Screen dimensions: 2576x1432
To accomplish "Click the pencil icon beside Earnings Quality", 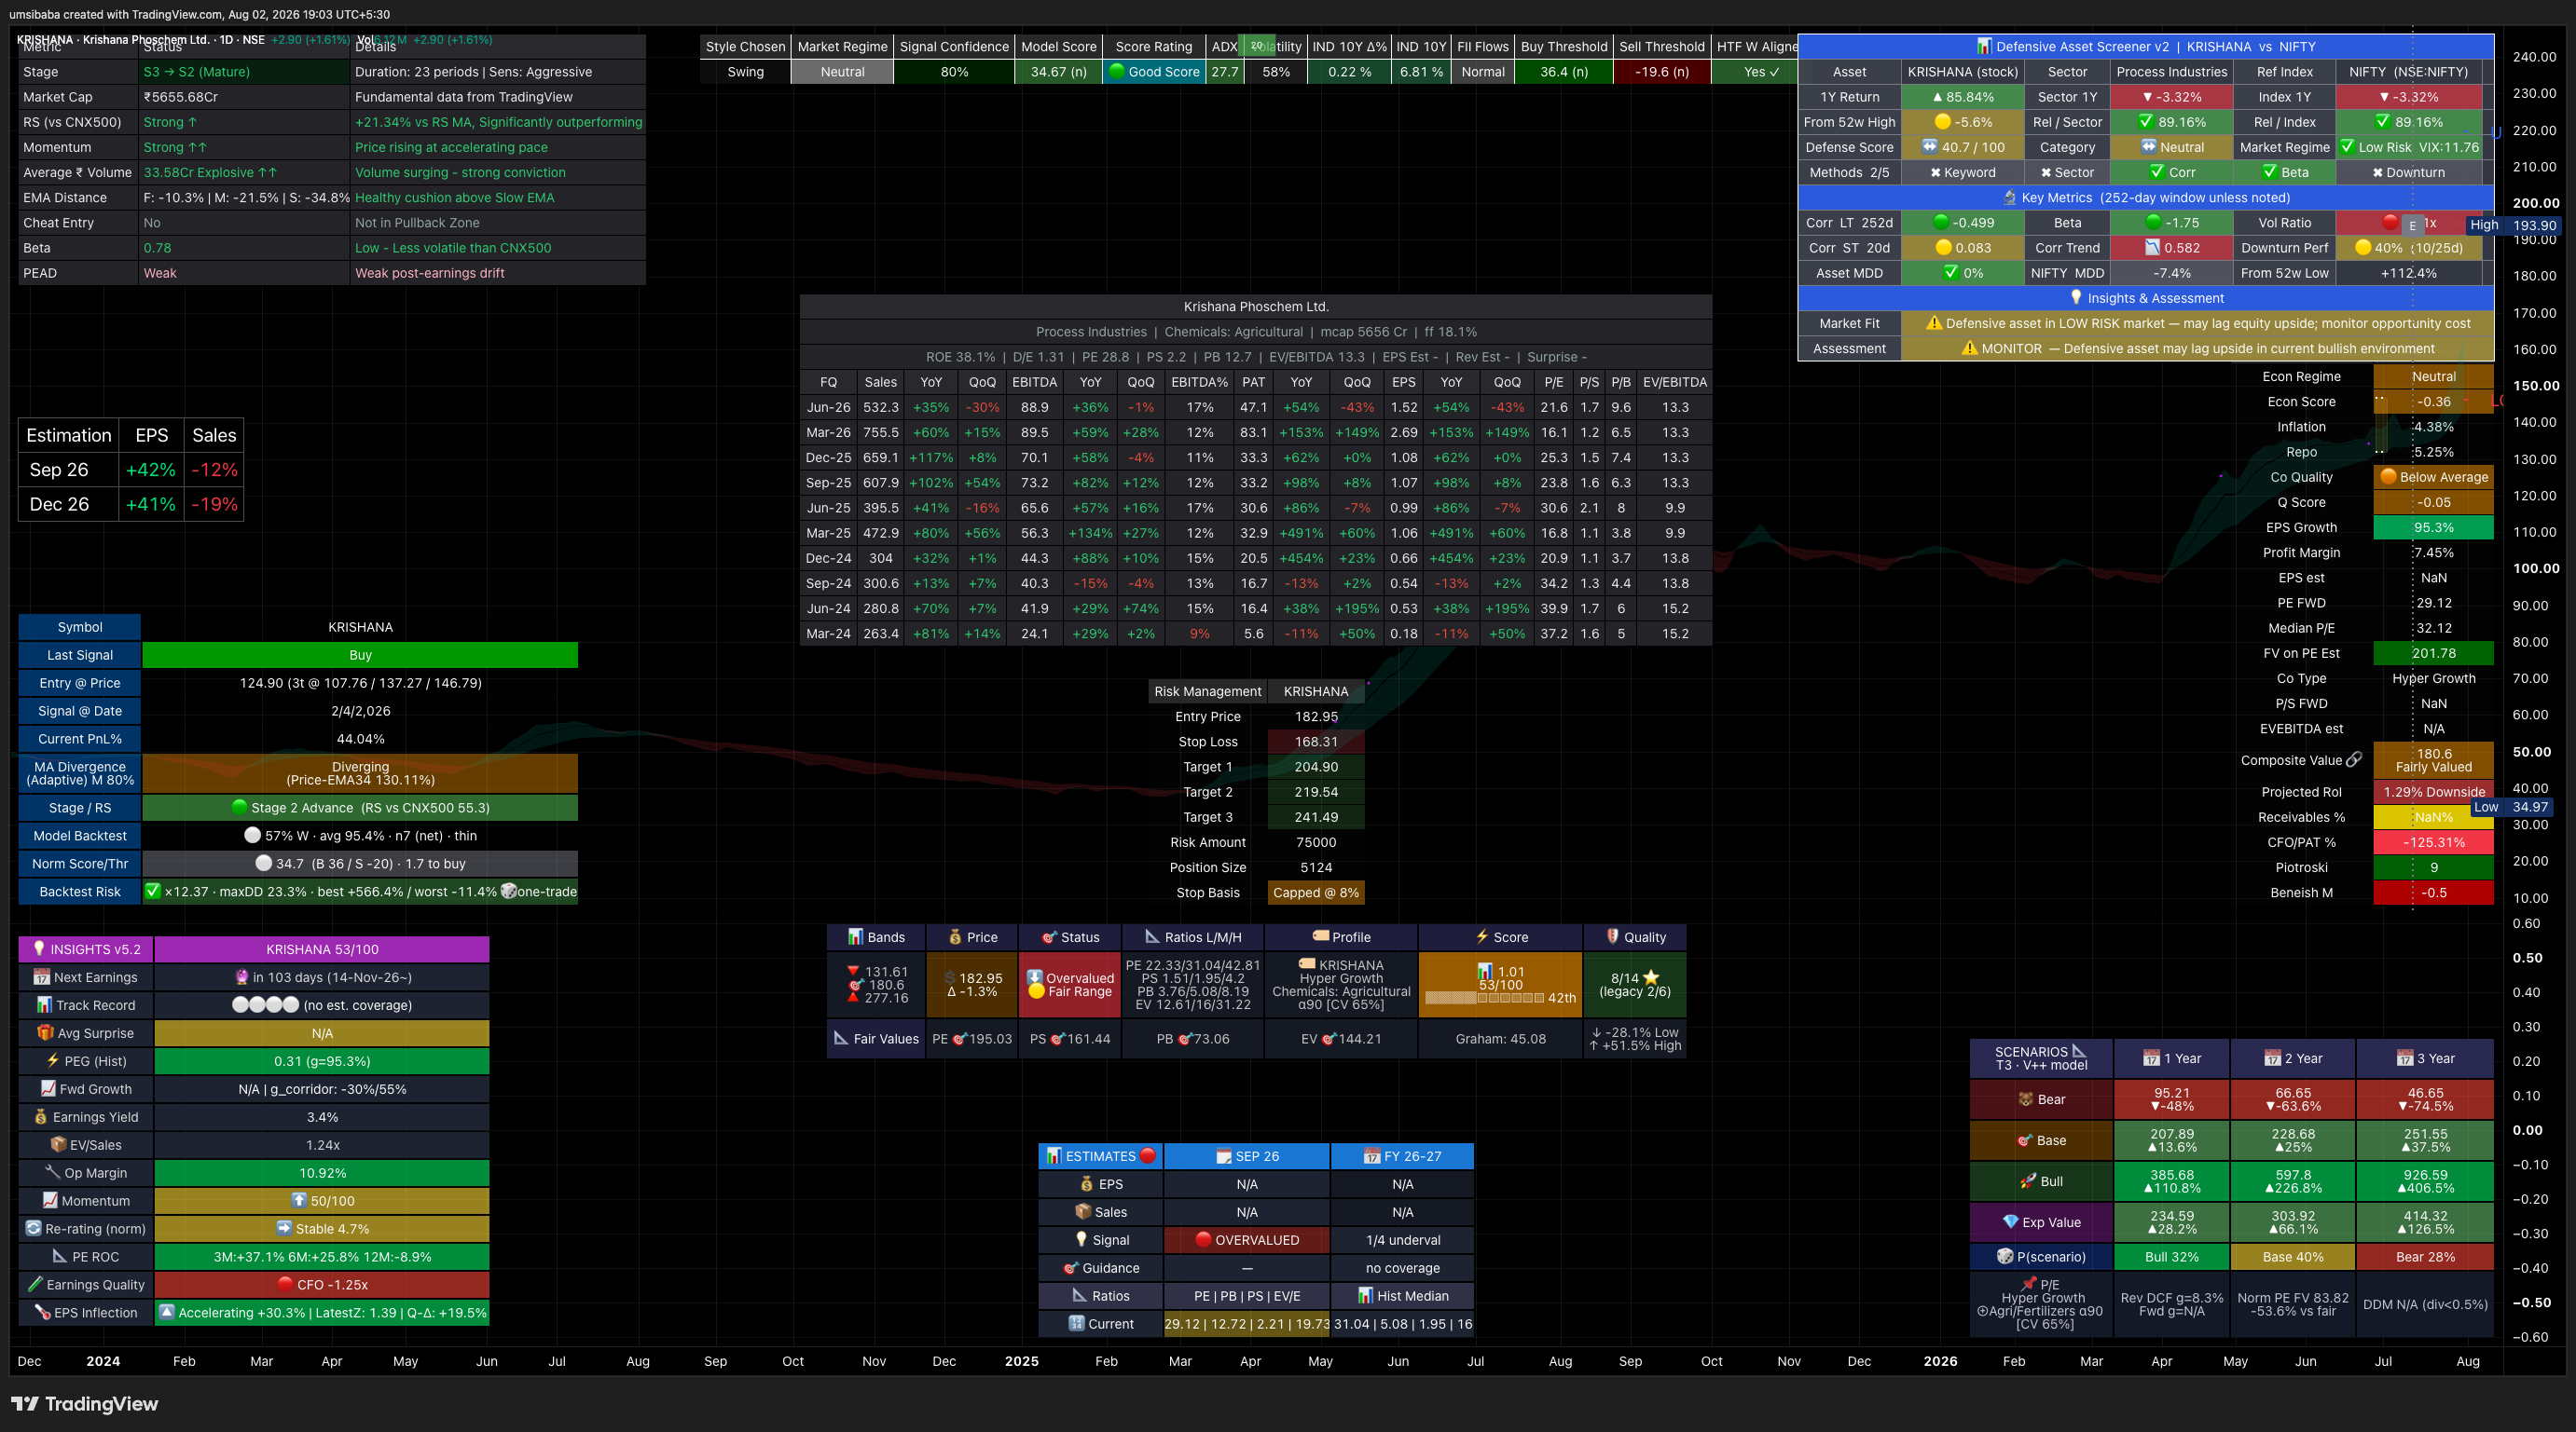I will [35, 1285].
